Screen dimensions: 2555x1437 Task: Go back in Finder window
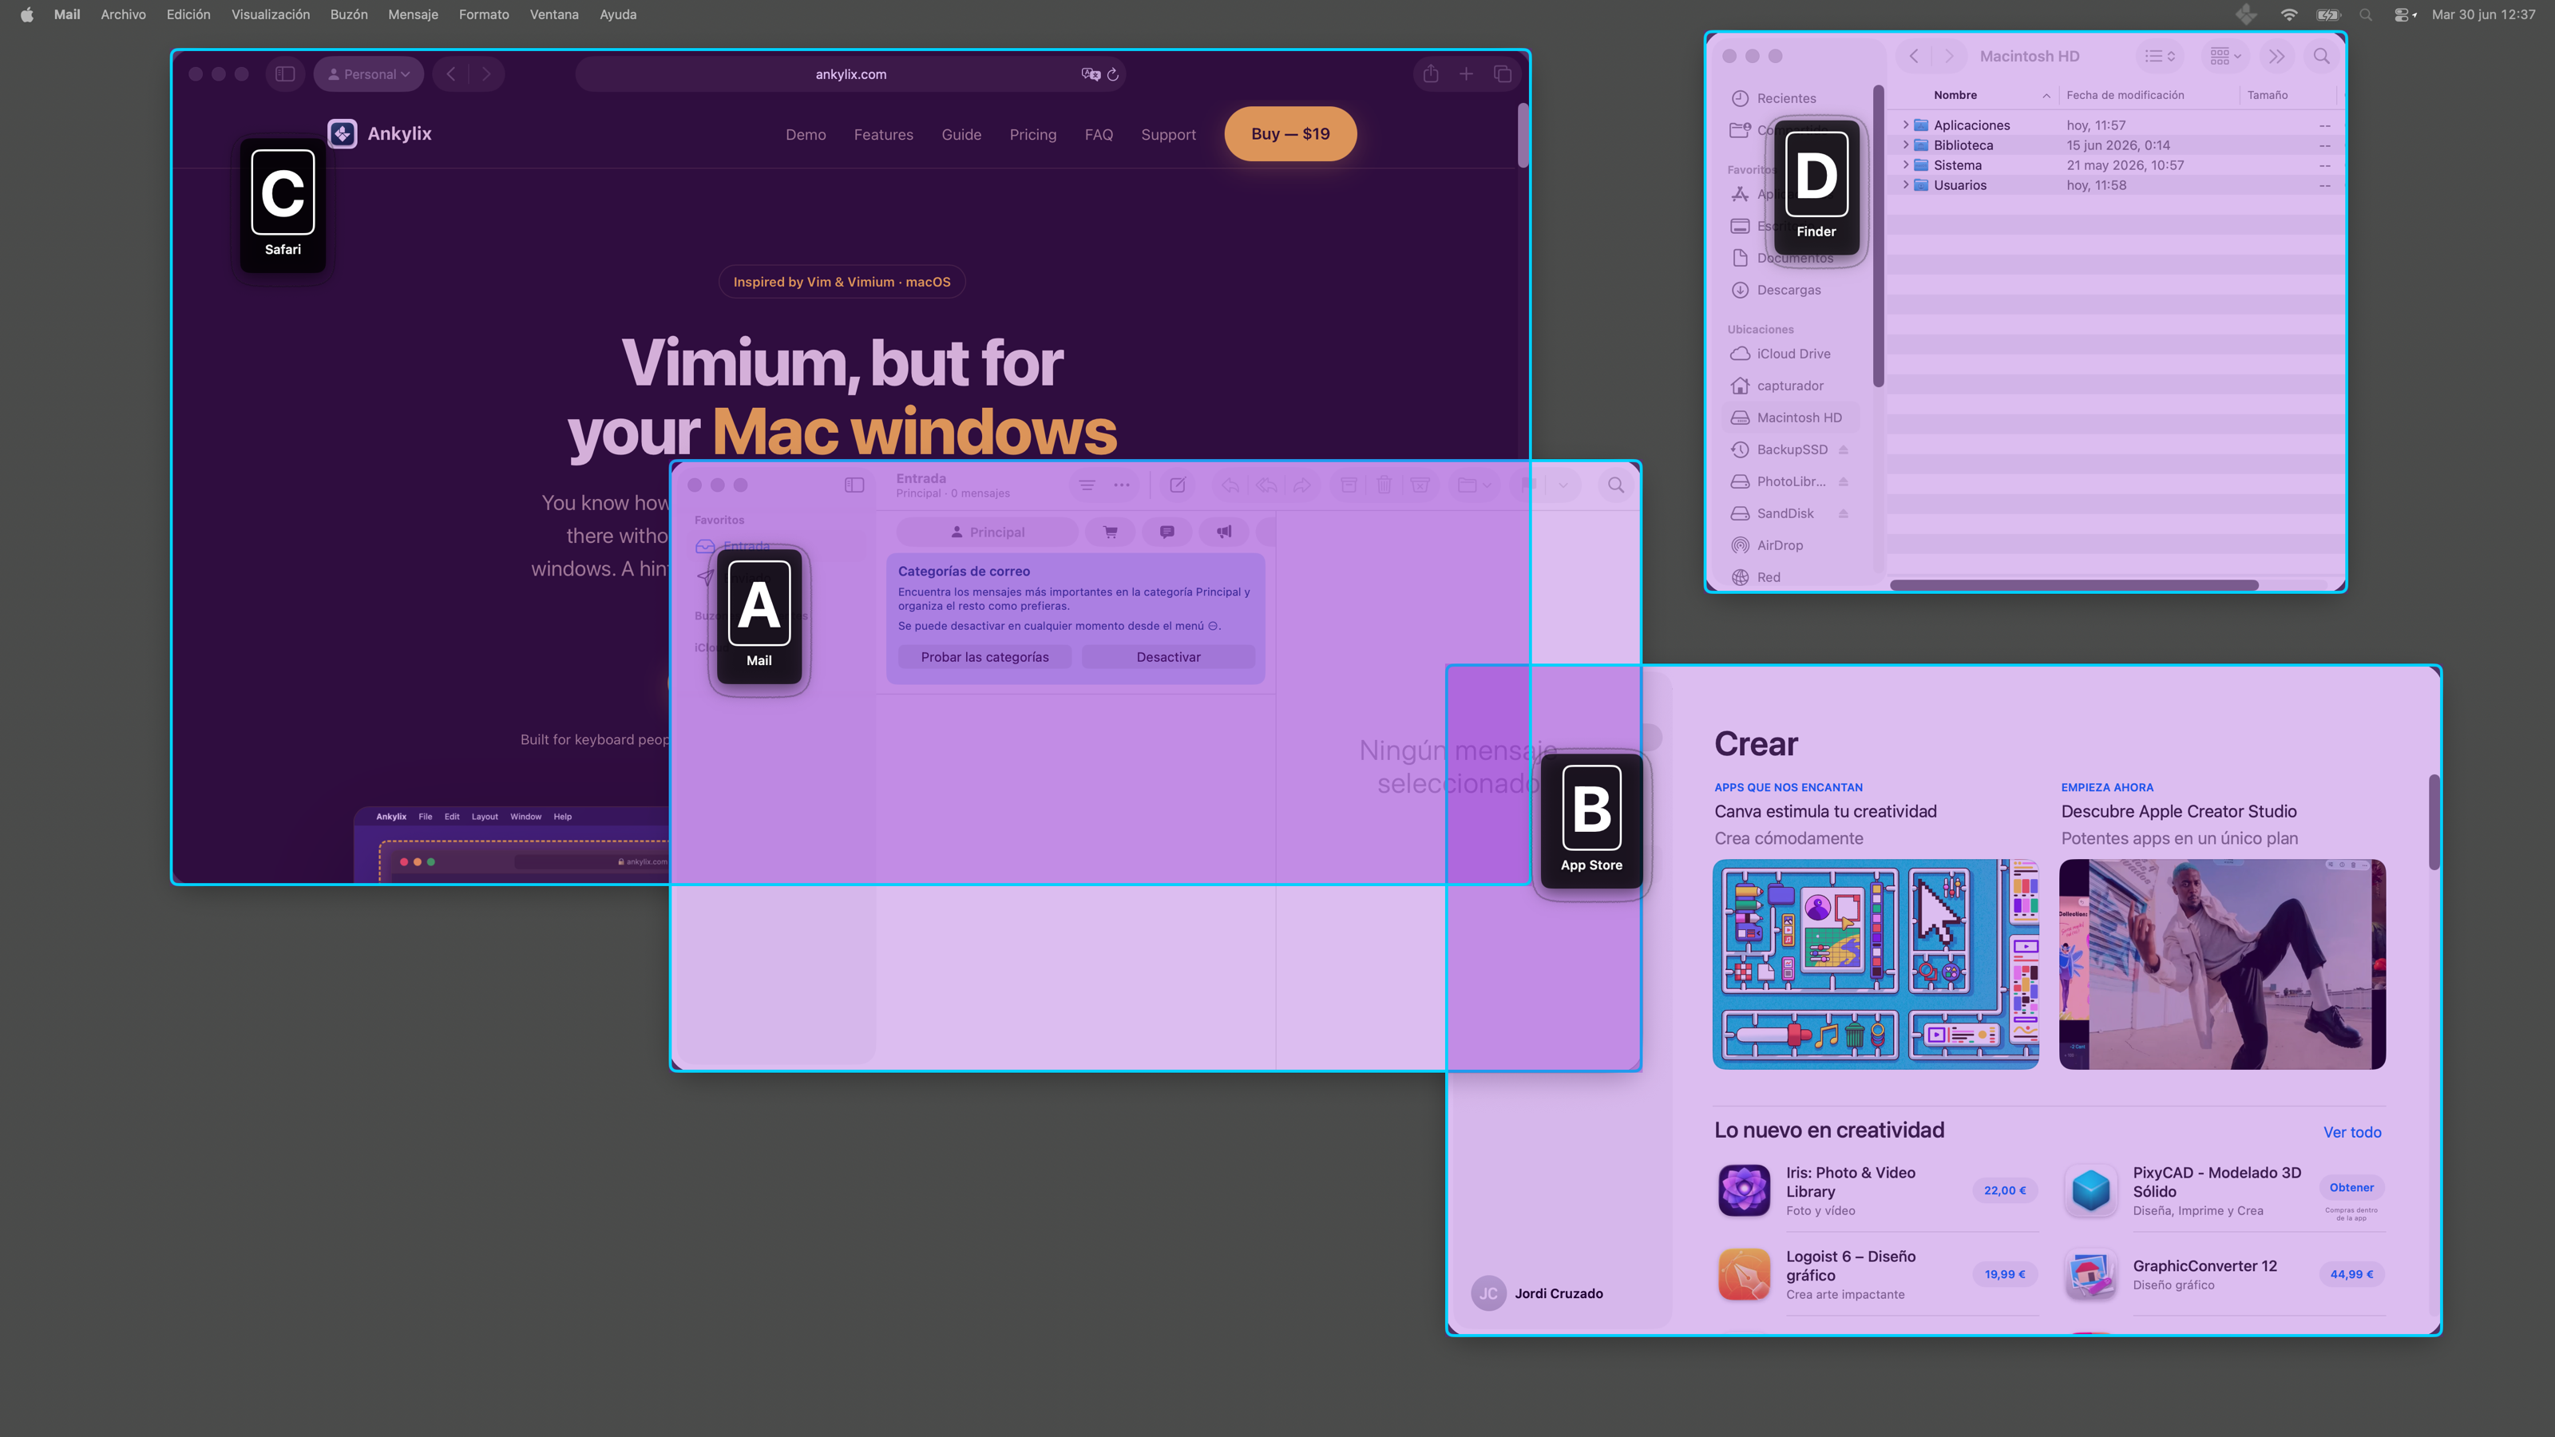point(1915,57)
